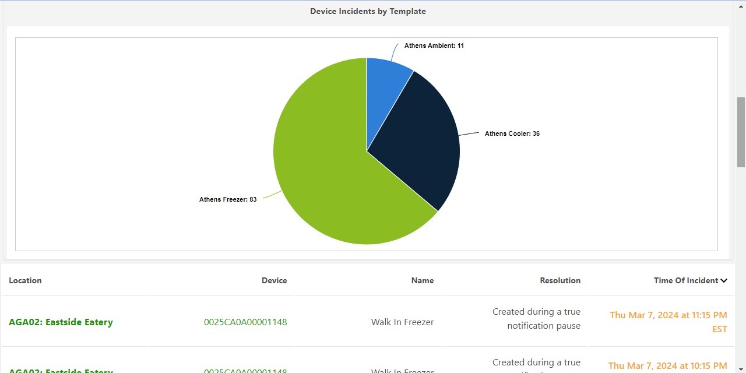Sort the table by Resolution column
Image resolution: width=746 pixels, height=373 pixels.
pos(560,280)
